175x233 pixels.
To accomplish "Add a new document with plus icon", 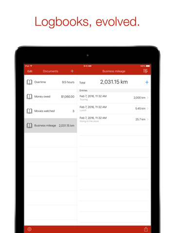I will pos(72,71).
